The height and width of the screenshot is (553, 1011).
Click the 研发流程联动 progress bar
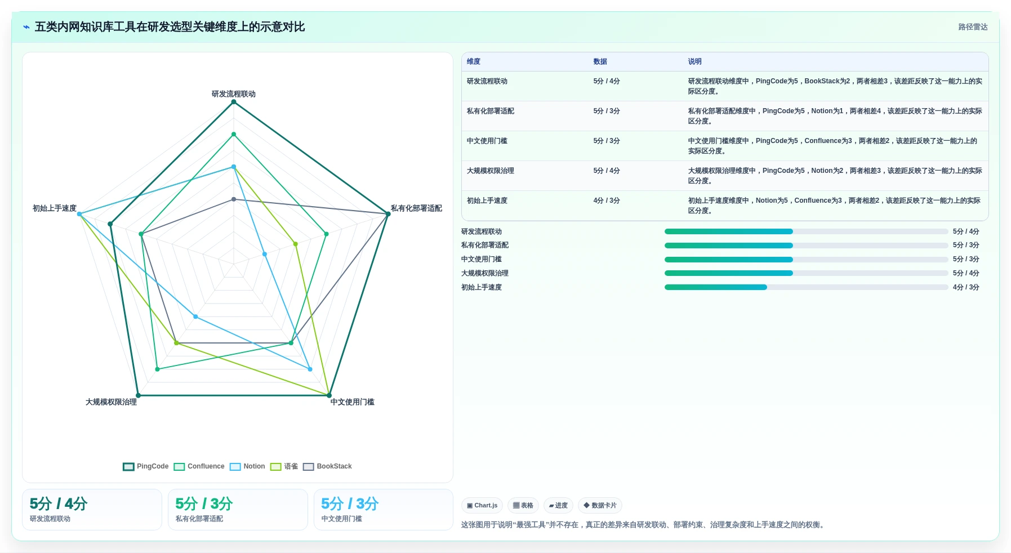[806, 231]
